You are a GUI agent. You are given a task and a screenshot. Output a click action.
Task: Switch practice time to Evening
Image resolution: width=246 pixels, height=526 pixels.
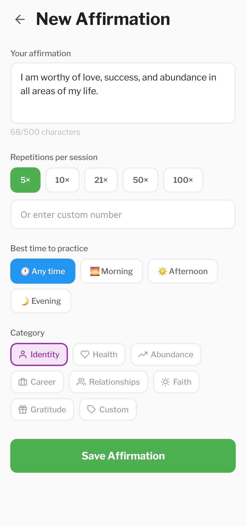tap(41, 301)
